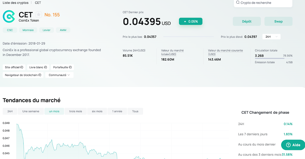305x159 pixels.
Task: Click the Tendances du marché heading
Action: [32, 100]
